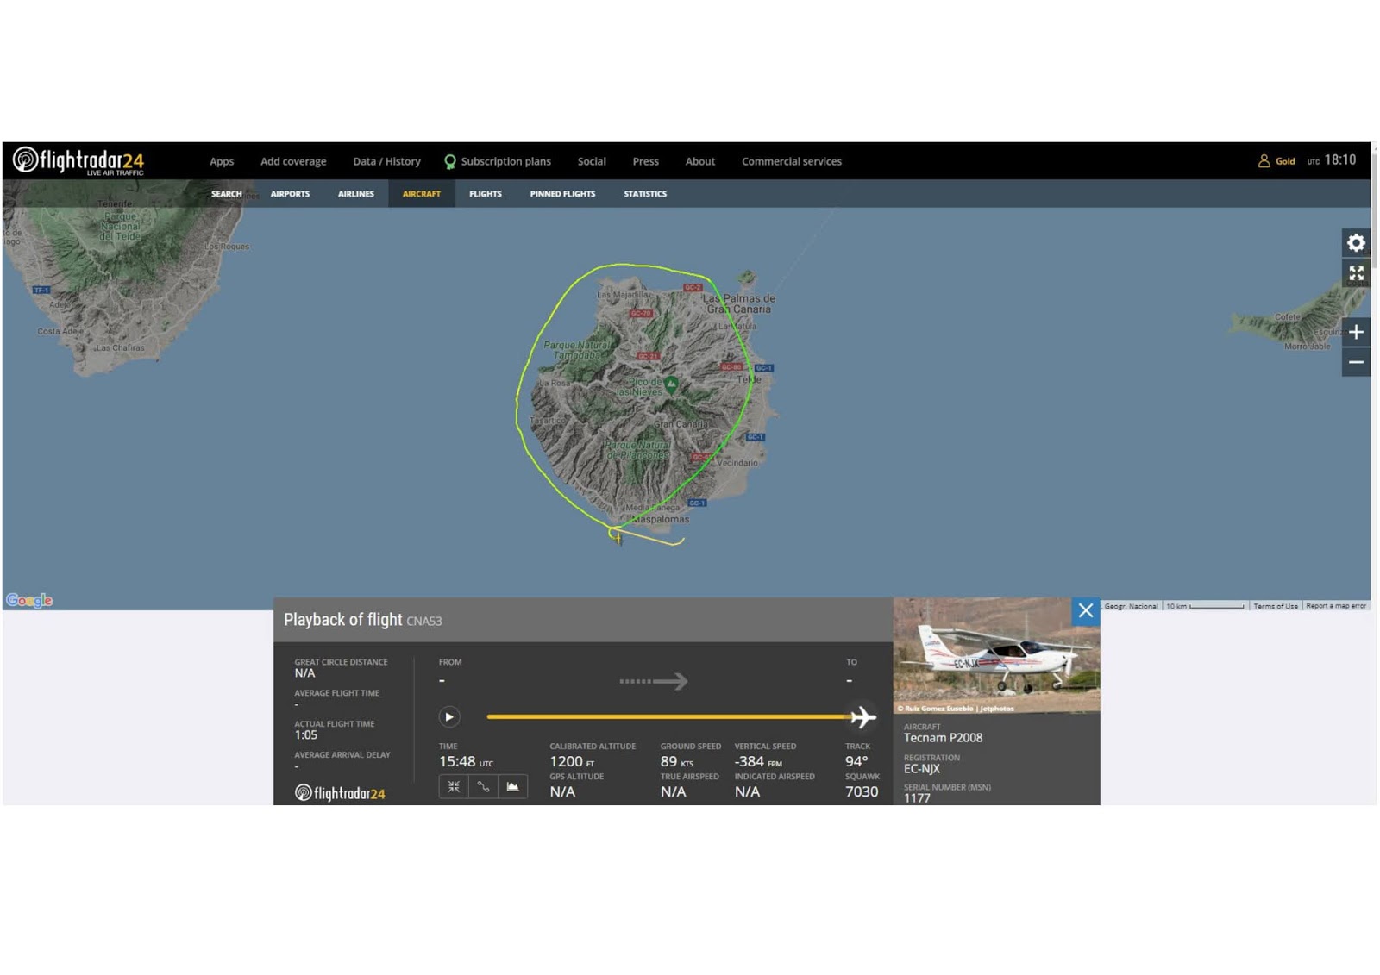Click the Gold account user icon

1264,161
